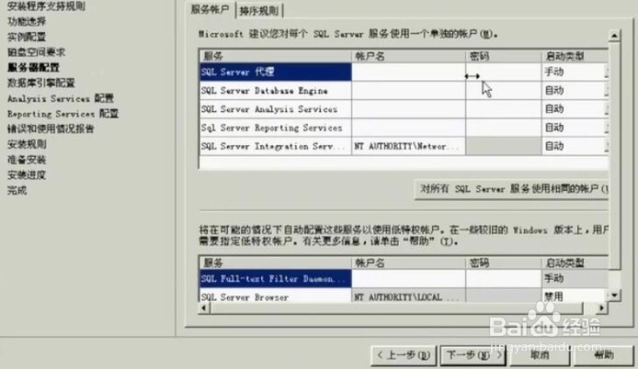The image size is (638, 369).
Task: Click the 下一步 next button
Action: click(474, 355)
